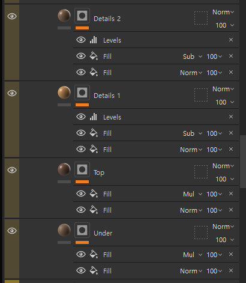Click the Top layer mask thumbnail
This screenshot has height=283, width=246.
[x=82, y=169]
